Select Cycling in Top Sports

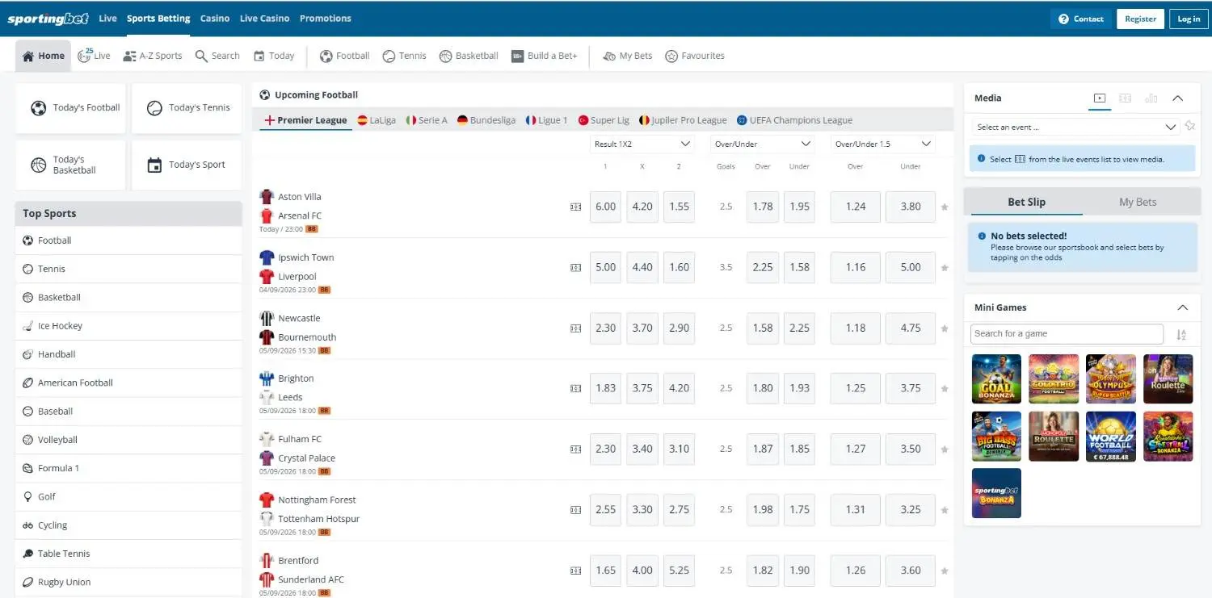[x=128, y=525]
